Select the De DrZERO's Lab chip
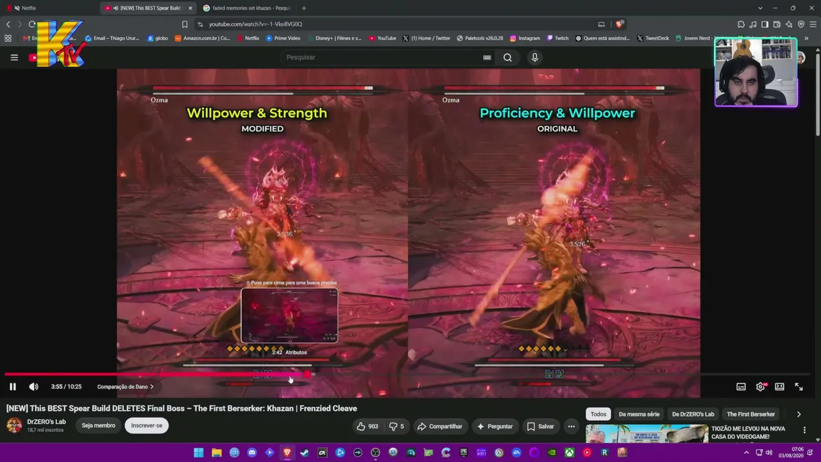Screen dimensions: 821x462 tap(693, 414)
